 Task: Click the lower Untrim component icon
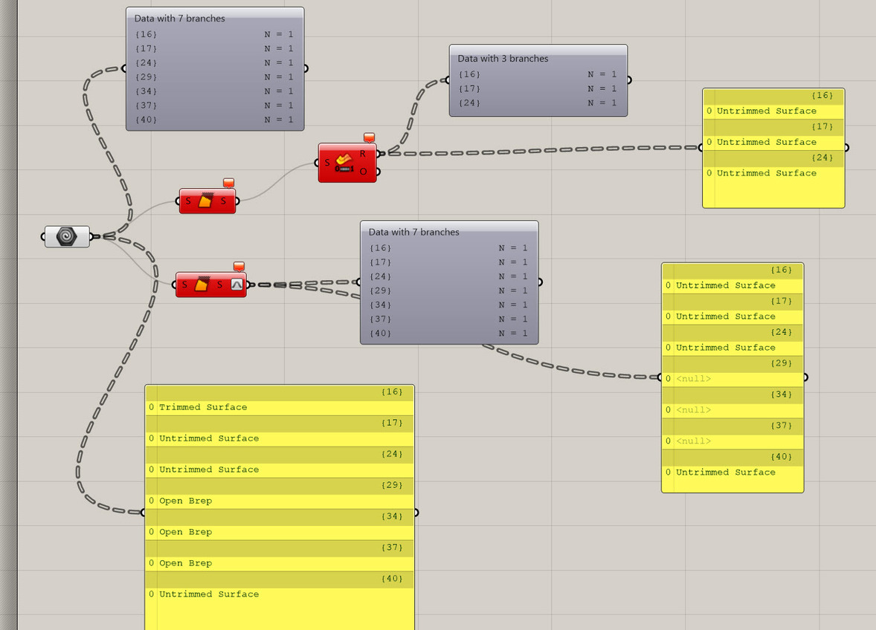(202, 285)
